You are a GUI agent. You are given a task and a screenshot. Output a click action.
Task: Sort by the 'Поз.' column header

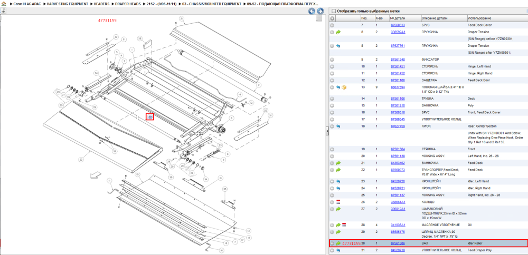[x=367, y=18]
